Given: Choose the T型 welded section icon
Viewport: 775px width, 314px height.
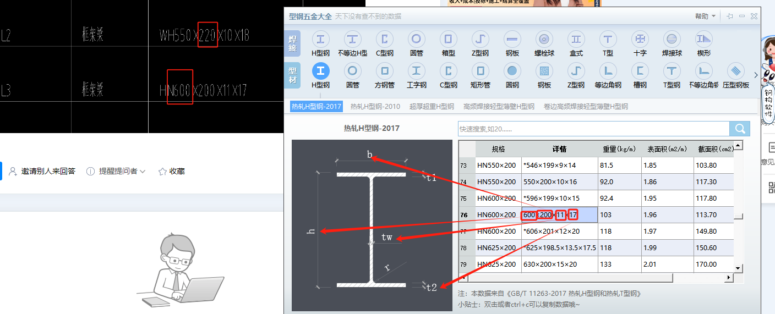Looking at the screenshot, I should 608,39.
